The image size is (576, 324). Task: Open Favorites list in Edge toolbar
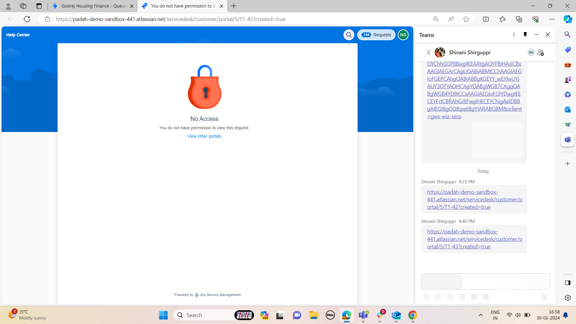tap(502, 19)
